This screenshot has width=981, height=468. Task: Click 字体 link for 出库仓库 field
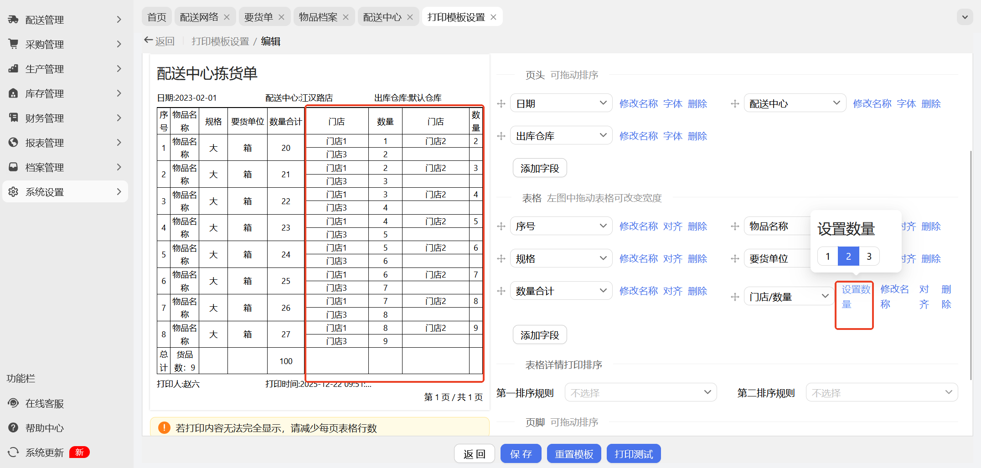click(x=673, y=136)
